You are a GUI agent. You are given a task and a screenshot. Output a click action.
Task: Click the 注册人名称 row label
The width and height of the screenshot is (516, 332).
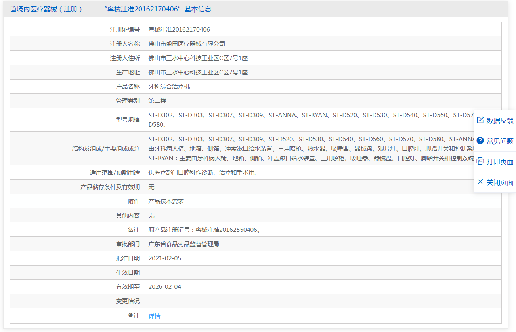125,44
